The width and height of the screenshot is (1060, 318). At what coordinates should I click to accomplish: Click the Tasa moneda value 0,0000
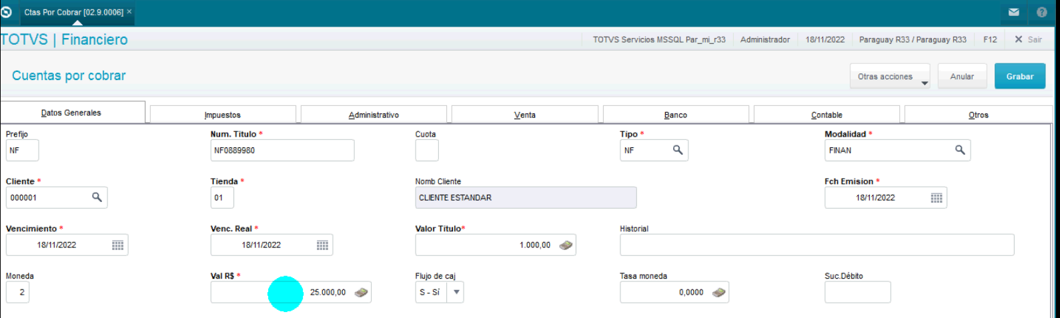point(691,292)
